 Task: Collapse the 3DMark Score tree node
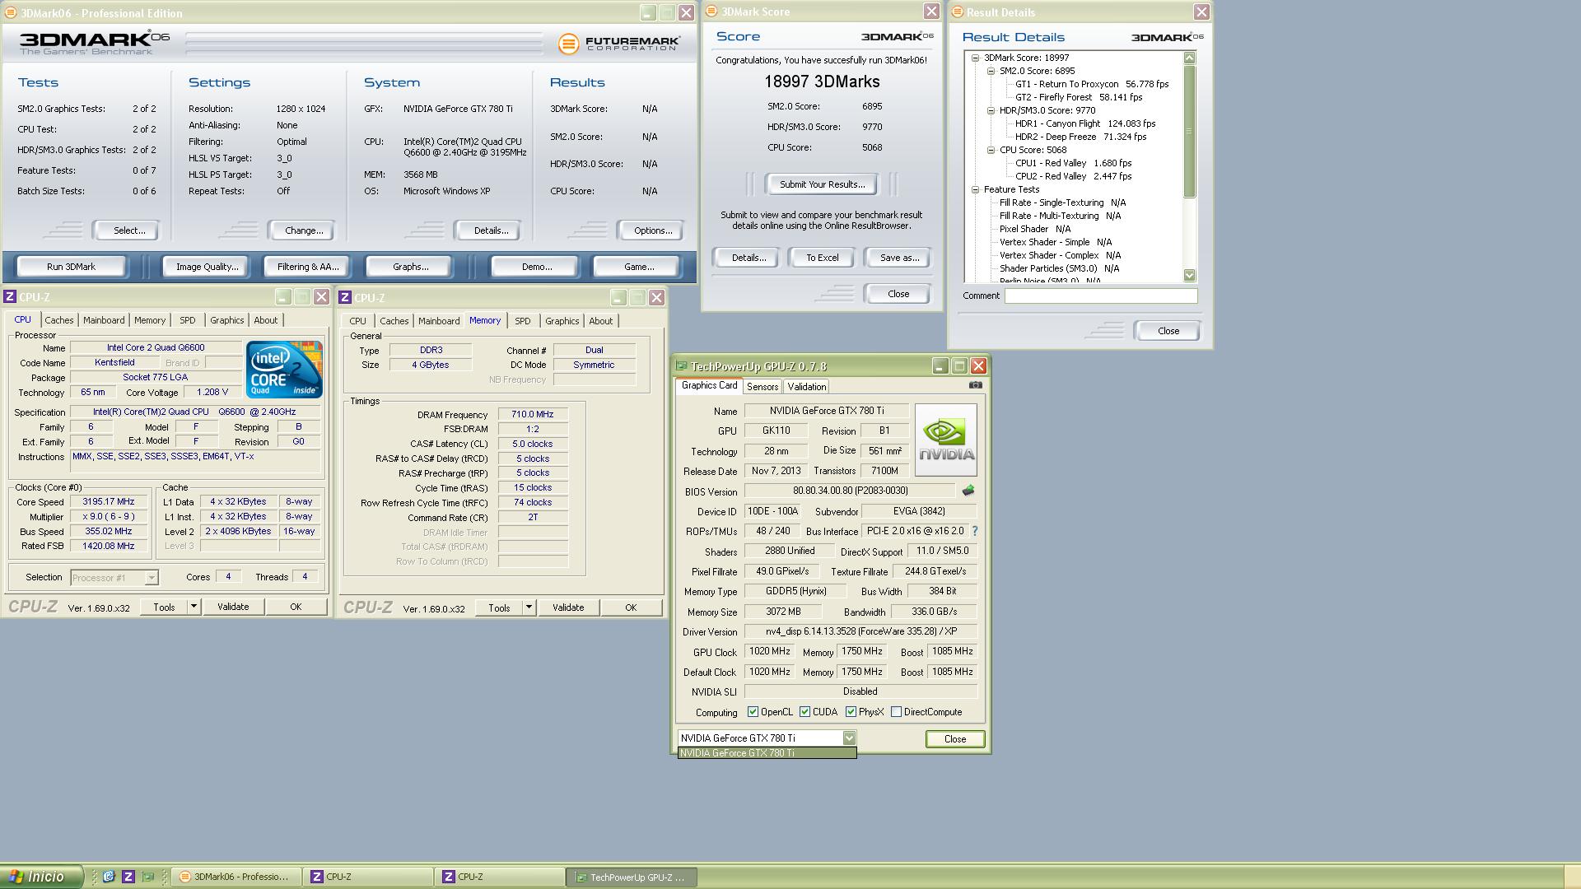point(976,58)
